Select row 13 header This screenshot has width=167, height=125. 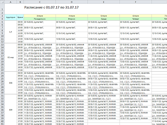click(2, 45)
